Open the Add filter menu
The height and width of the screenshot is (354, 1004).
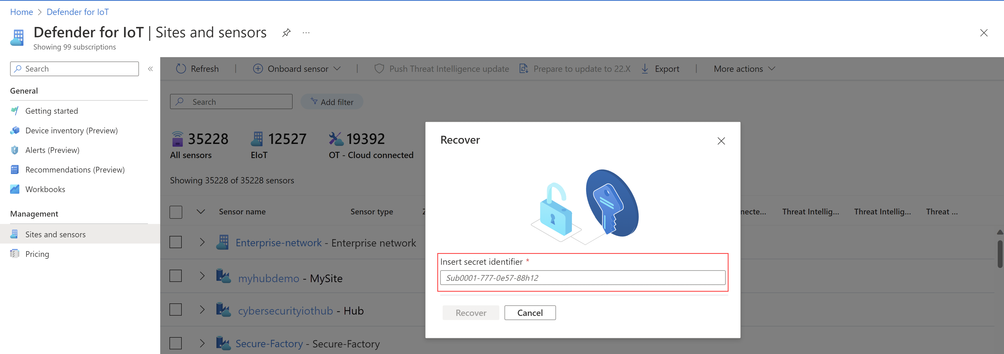[332, 101]
